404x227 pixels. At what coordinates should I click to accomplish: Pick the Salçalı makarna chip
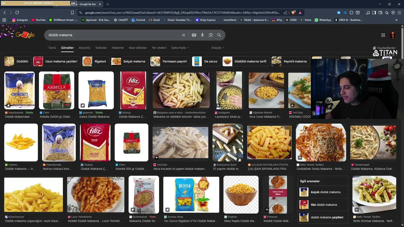(130, 61)
